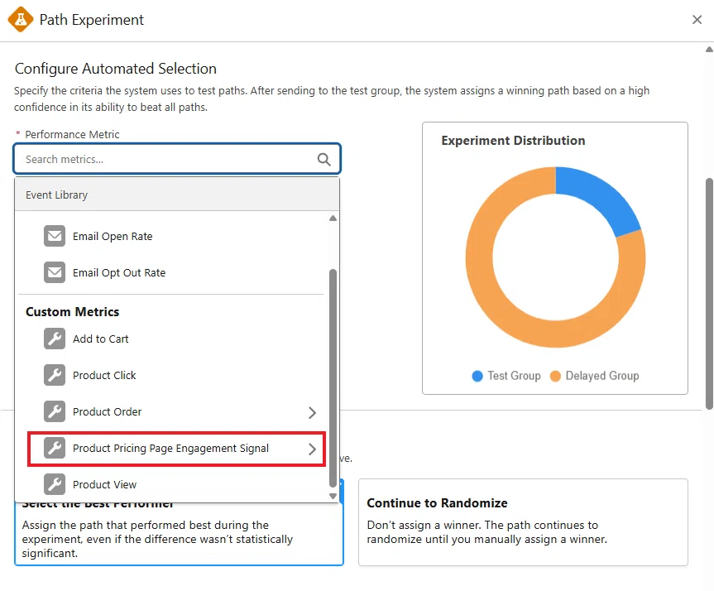The width and height of the screenshot is (714, 591).
Task: Click the metric list scroll down arrow
Action: point(333,496)
